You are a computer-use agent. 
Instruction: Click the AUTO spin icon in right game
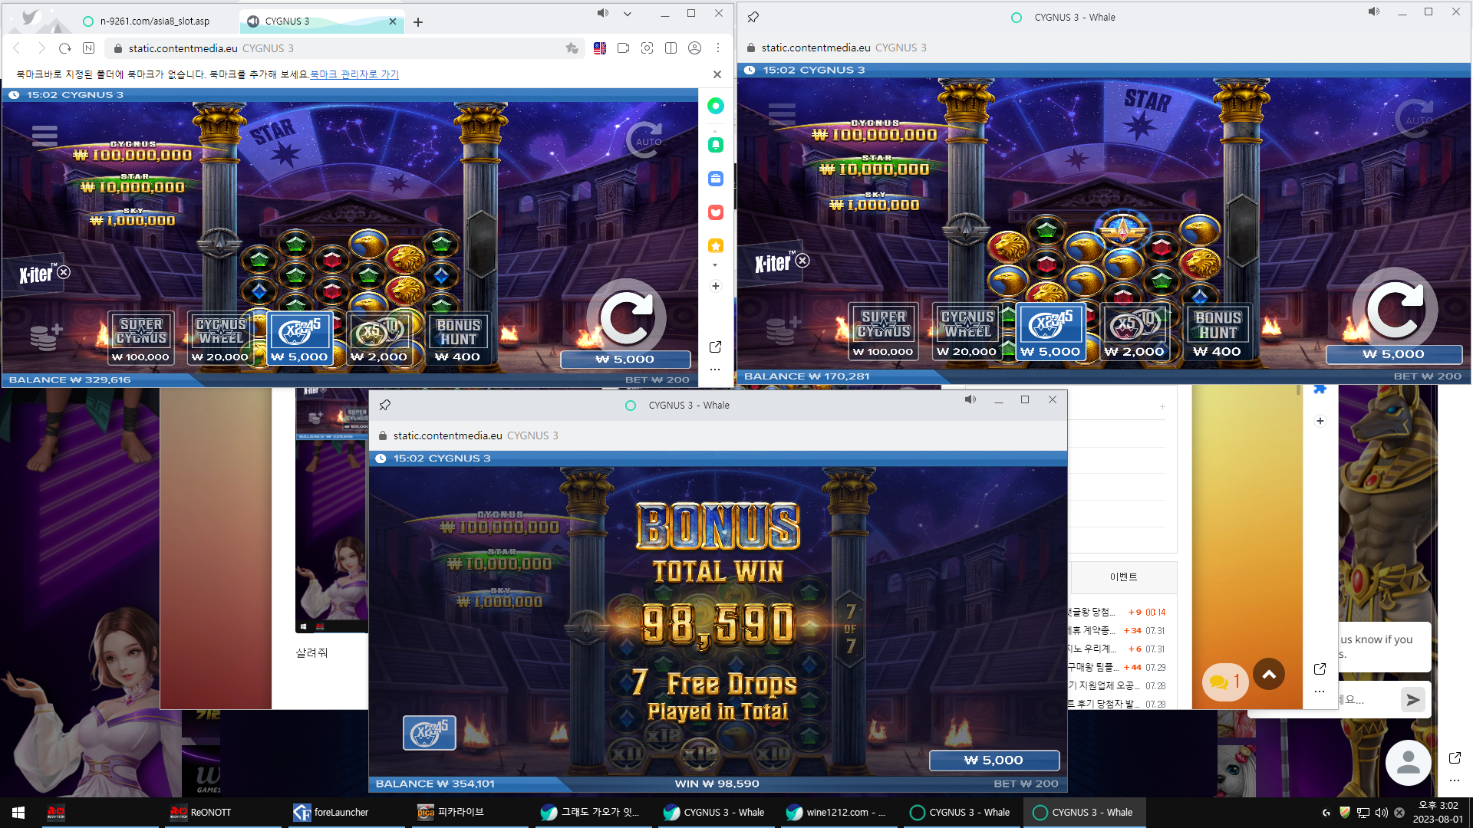point(1415,118)
